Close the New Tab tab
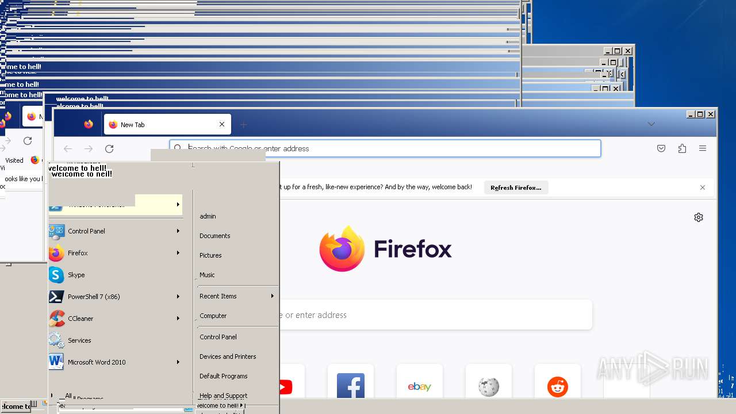This screenshot has width=736, height=414. [222, 124]
